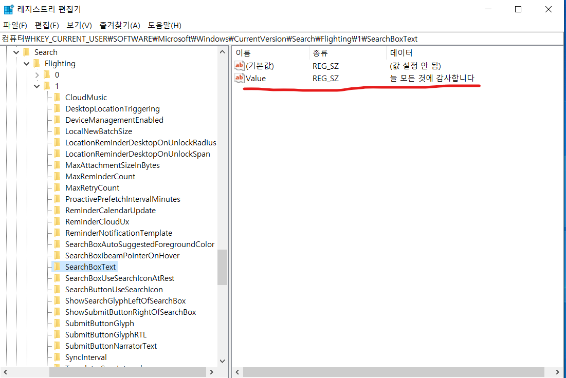Click the MaxReminderCount folder icon
Screen dimensions: 566x378
tap(57, 176)
